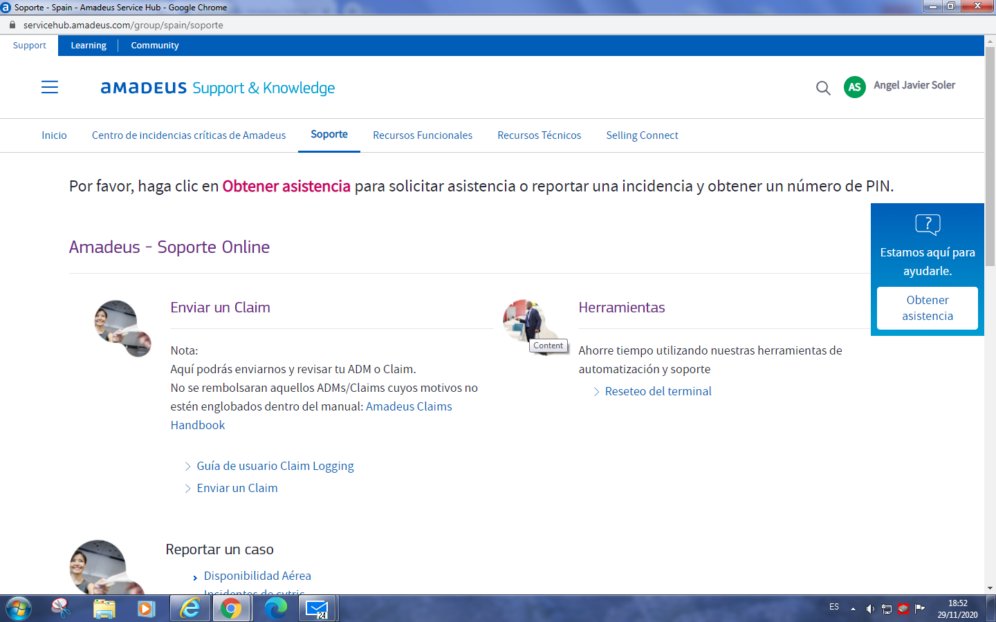Click the Amadeus Support & Knowledge logo
Screen dimensions: 996x622
218,88
